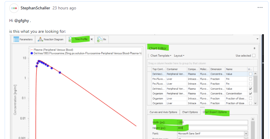Click the DeVries1993.Fluvoxamine legend entry
This screenshot has height=139, width=270.
point(86,53)
